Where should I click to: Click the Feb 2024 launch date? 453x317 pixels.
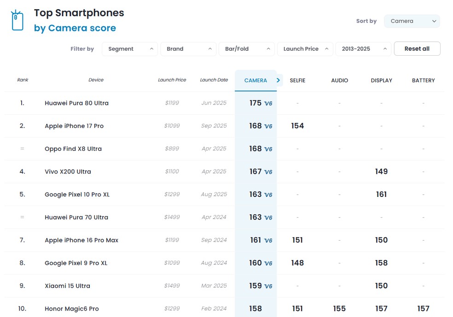coord(214,308)
